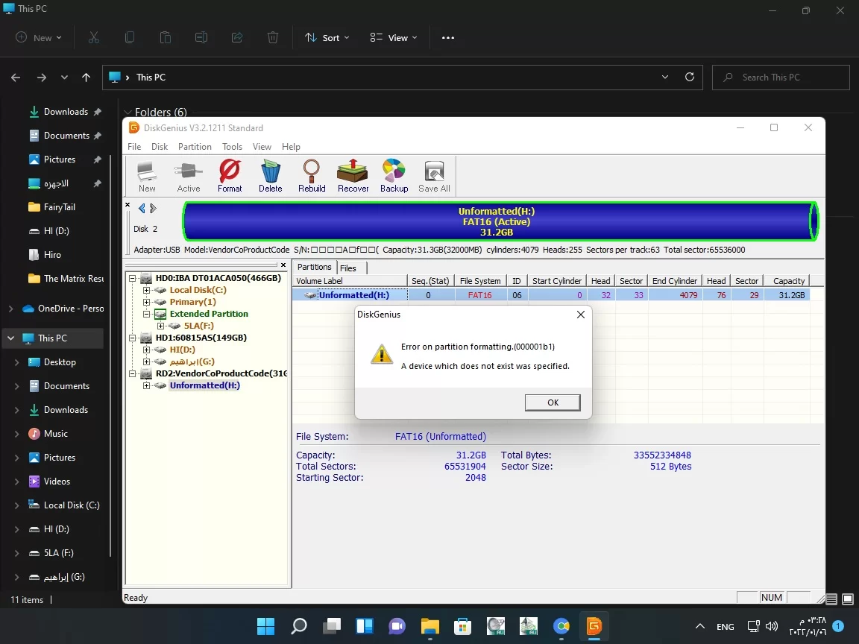Image resolution: width=859 pixels, height=644 pixels.
Task: Open View dropdown in File Explorer
Action: (x=394, y=38)
